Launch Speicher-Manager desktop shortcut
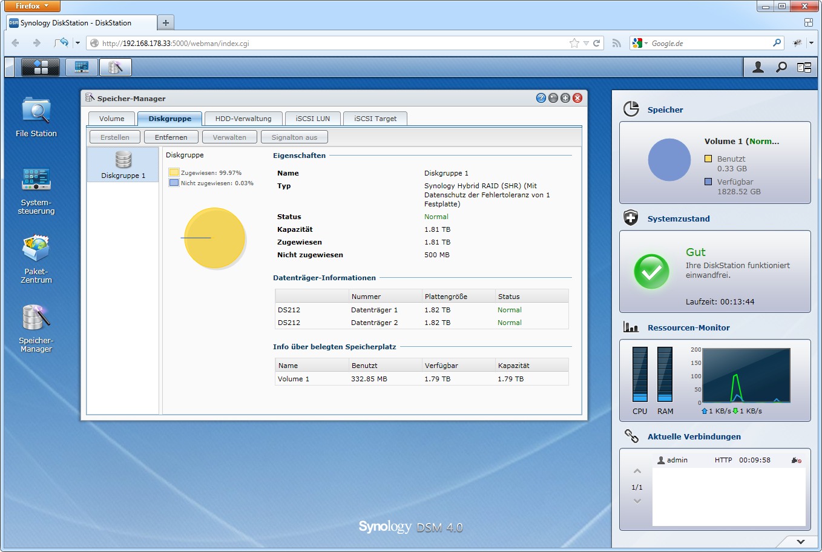The width and height of the screenshot is (822, 552). 36,329
